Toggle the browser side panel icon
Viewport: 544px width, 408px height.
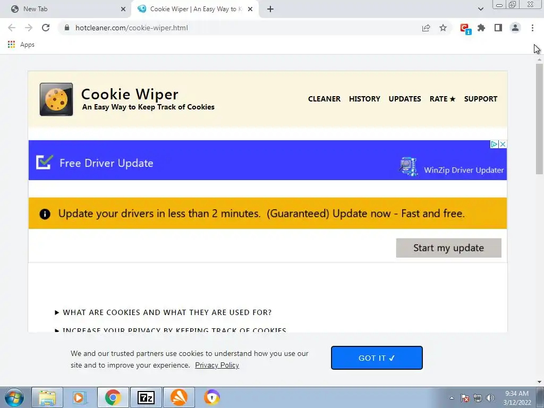(498, 28)
